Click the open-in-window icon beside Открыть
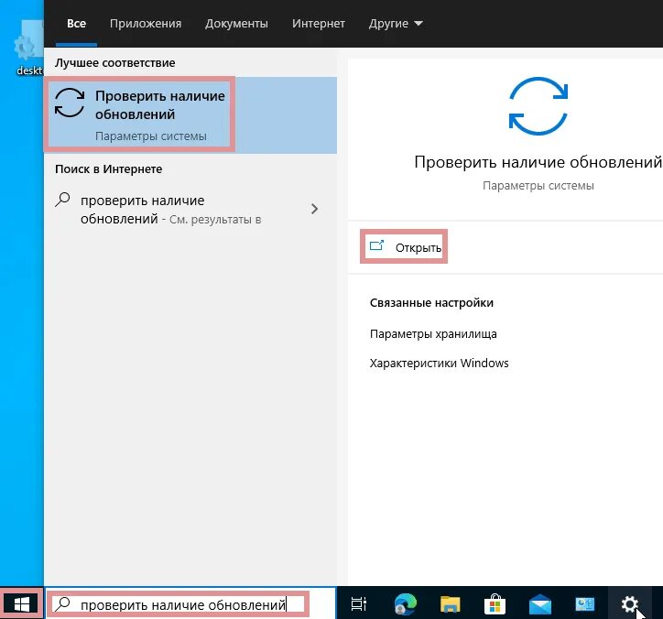This screenshot has height=619, width=663. point(376,245)
